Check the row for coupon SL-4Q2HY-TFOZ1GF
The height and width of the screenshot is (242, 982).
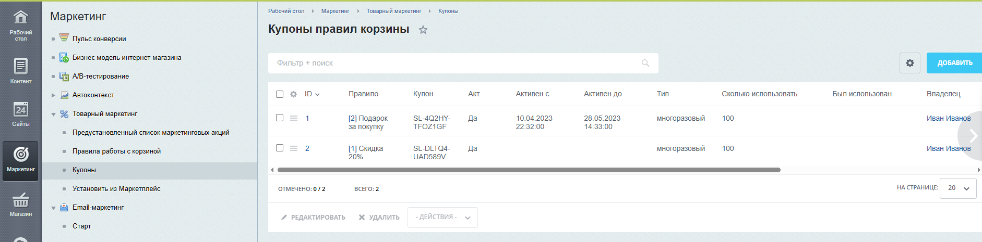coord(280,118)
